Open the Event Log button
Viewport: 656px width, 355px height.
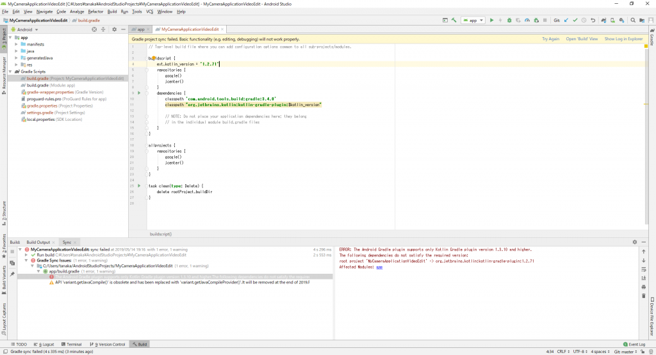[x=634, y=345]
